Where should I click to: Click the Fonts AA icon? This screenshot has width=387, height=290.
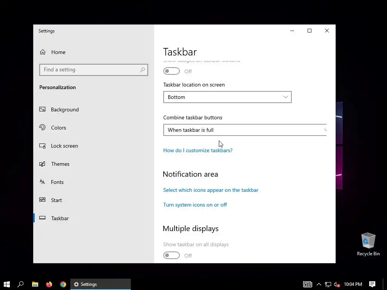[42, 182]
